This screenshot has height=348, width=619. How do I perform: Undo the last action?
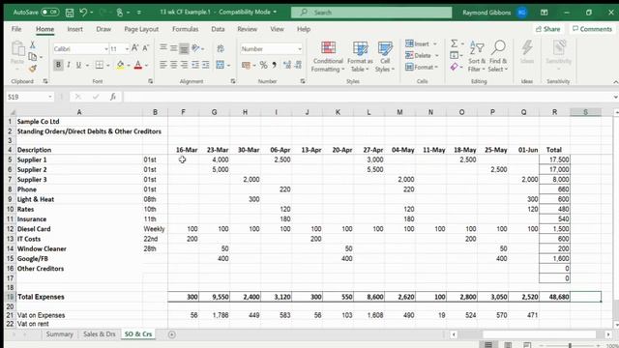83,13
